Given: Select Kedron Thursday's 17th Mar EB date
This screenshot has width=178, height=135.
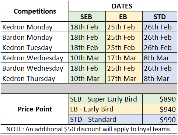Looking at the screenshot, I should [124, 78].
